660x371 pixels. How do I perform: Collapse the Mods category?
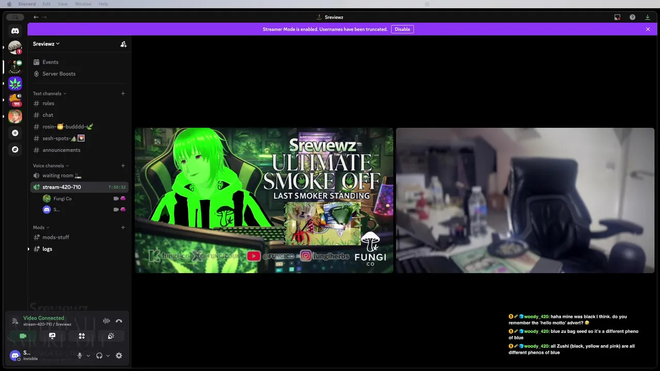41,228
